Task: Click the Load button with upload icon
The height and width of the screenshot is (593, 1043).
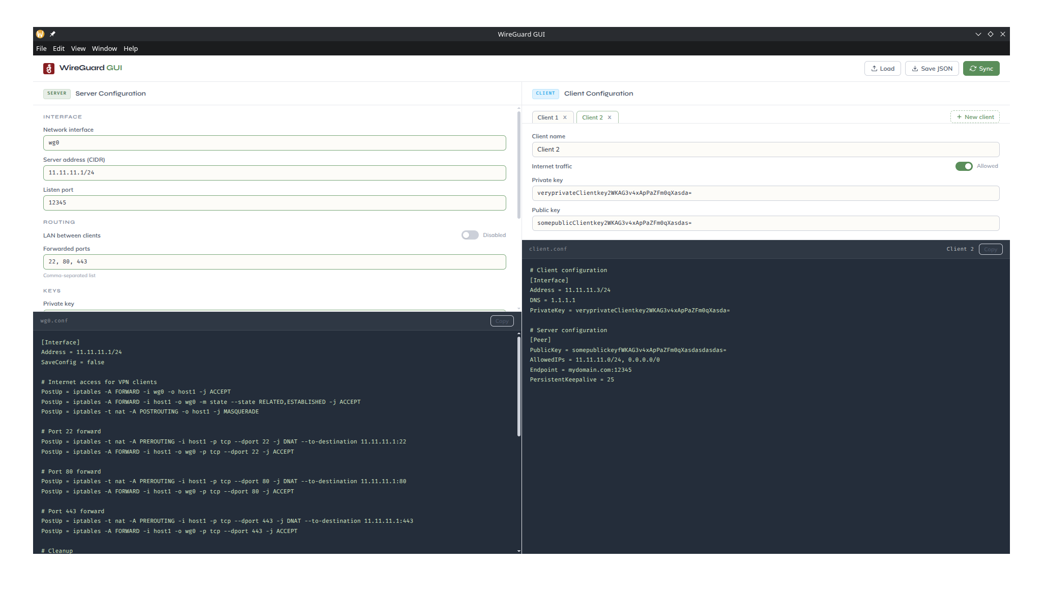Action: click(882, 69)
